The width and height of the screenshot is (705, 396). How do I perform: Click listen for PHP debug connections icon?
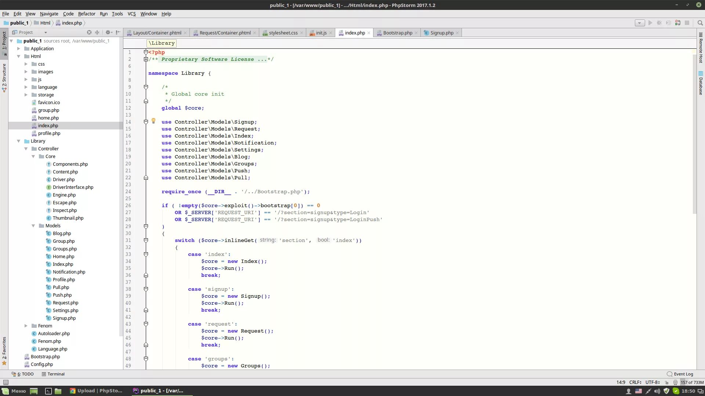pos(677,23)
